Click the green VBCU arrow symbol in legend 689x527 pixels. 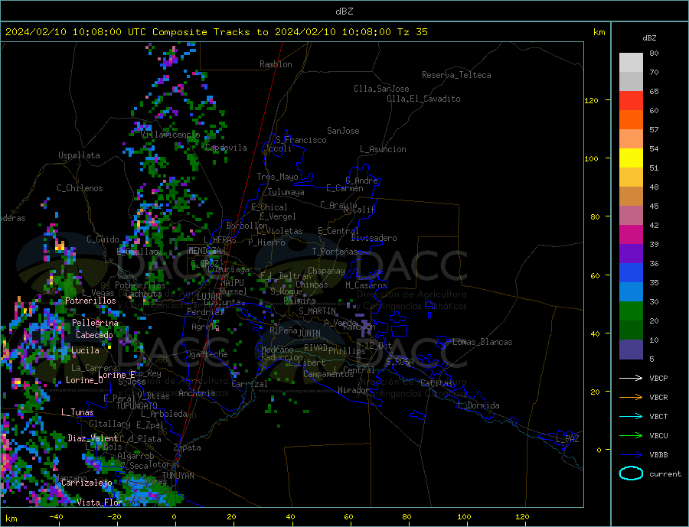pos(631,436)
